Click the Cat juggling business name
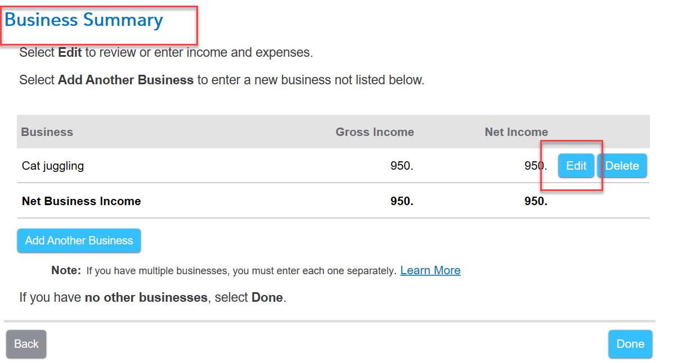This screenshot has width=691, height=363. [53, 166]
